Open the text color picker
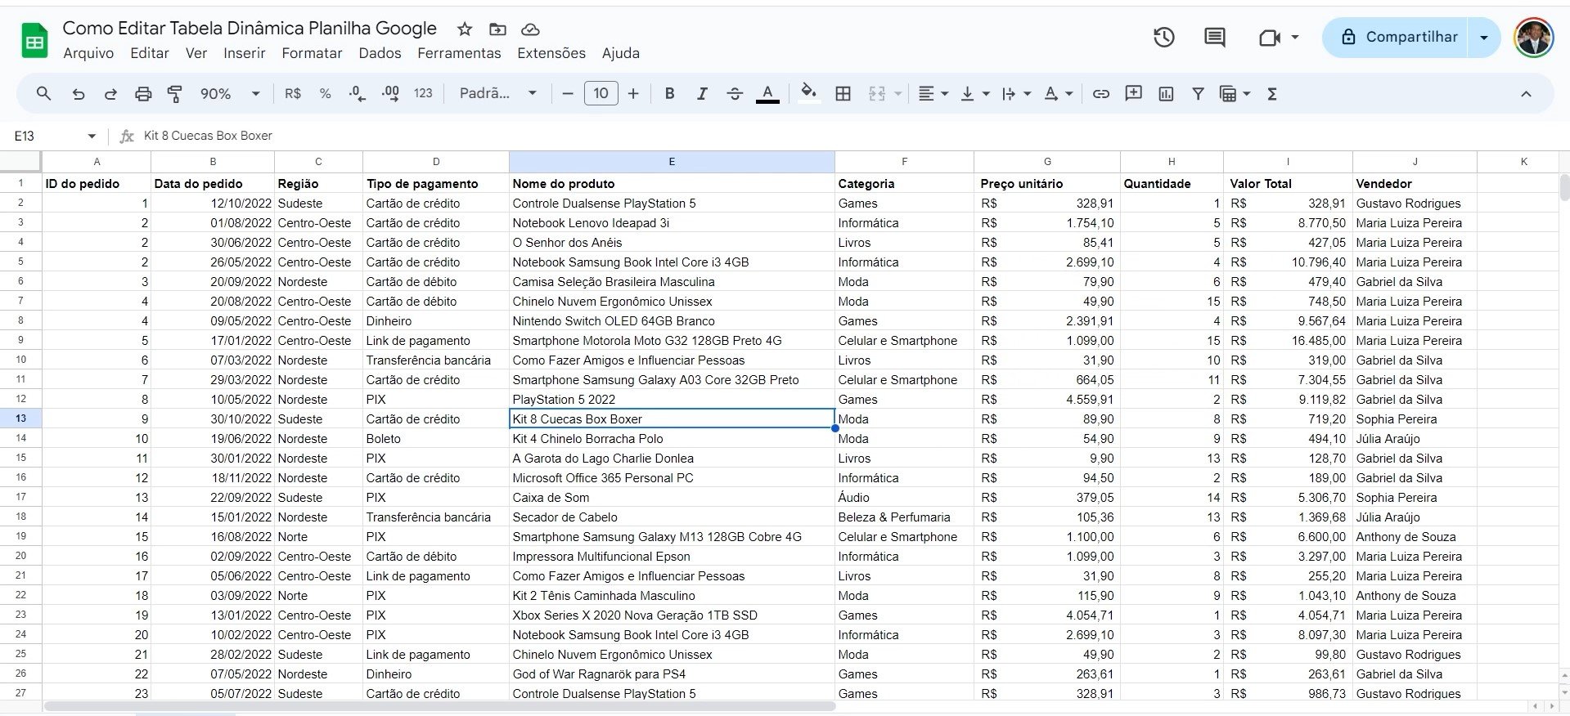 click(767, 94)
